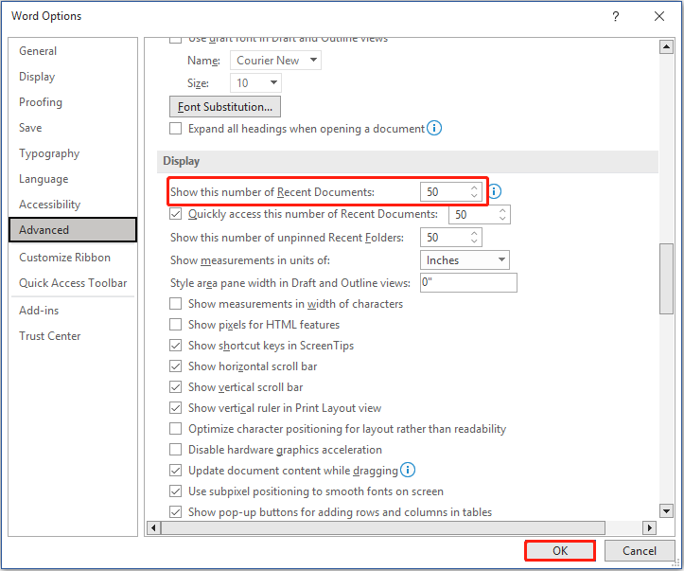Enable Show measurements in width of characters
Image resolution: width=684 pixels, height=571 pixels.
(x=175, y=303)
